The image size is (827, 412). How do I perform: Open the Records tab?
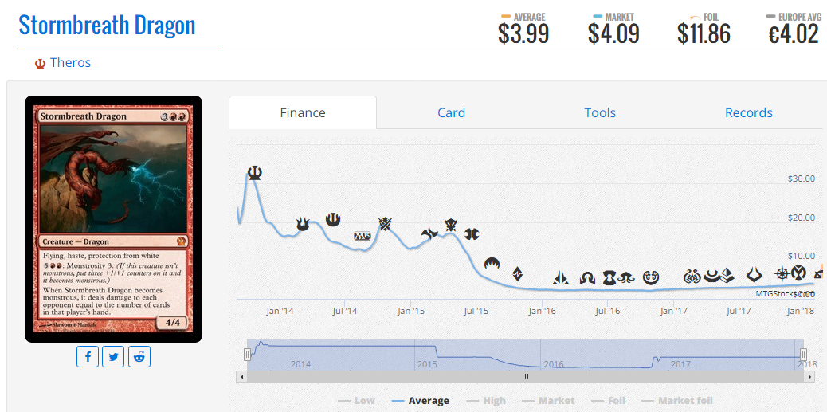coord(748,112)
